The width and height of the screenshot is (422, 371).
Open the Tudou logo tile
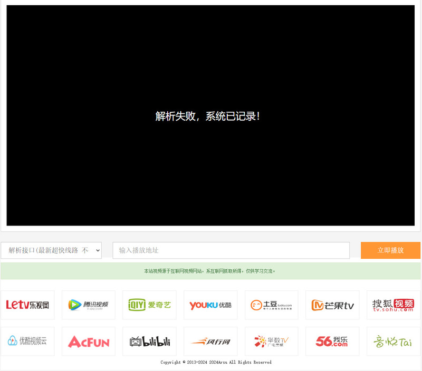click(x=271, y=305)
